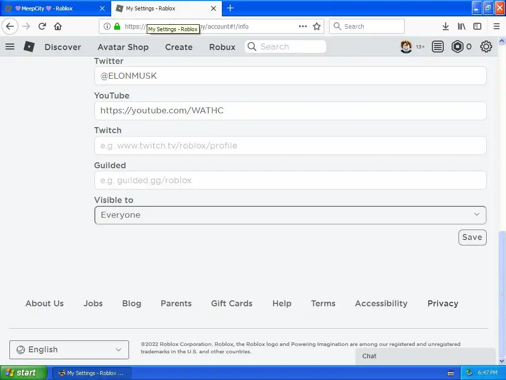
Task: Close the MeepCity tab
Action: tap(102, 8)
